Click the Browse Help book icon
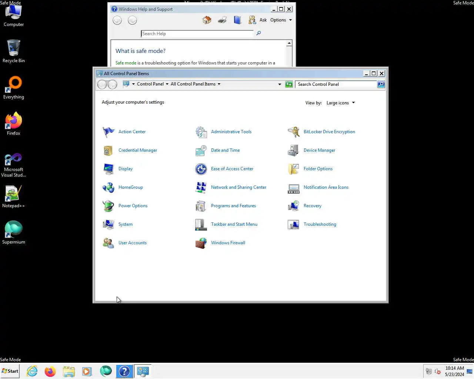 (x=237, y=20)
